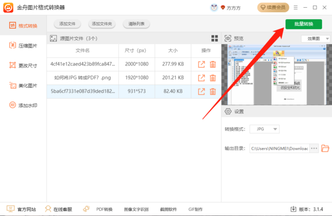
Task: Click the 1920*1080 size cell
Action: tap(137, 77)
